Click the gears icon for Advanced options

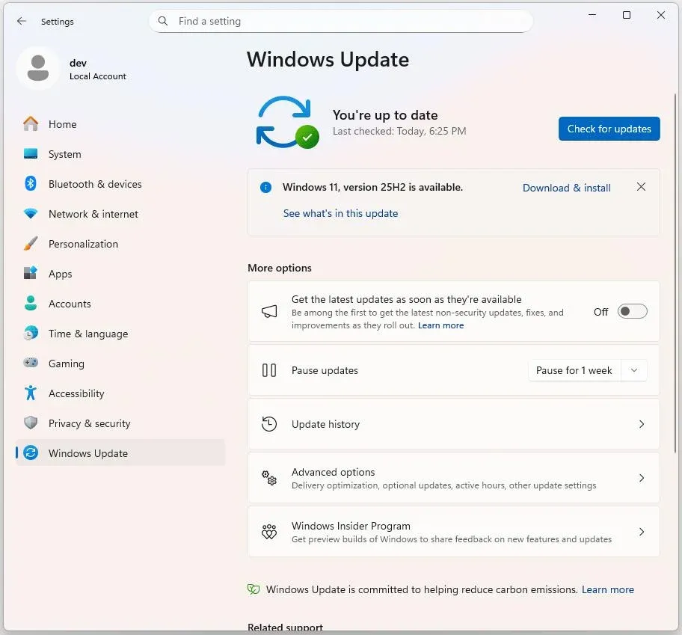(x=269, y=478)
